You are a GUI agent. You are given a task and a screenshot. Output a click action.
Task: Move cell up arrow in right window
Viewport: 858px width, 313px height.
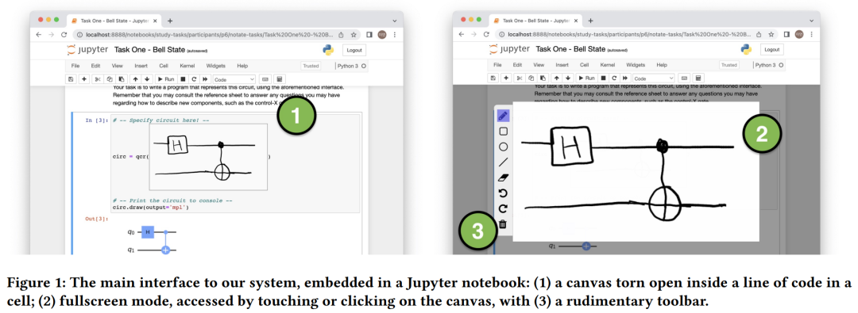556,78
